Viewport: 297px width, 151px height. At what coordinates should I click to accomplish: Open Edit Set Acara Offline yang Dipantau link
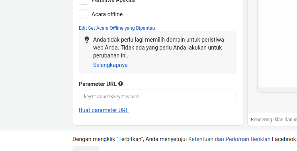[117, 28]
